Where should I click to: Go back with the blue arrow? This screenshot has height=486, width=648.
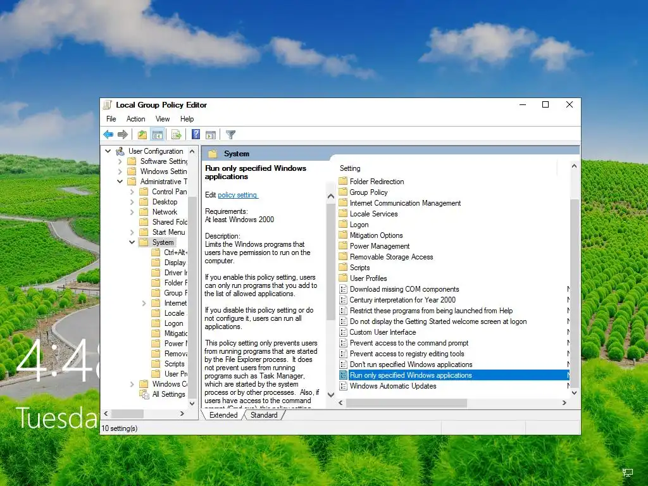[x=108, y=134]
